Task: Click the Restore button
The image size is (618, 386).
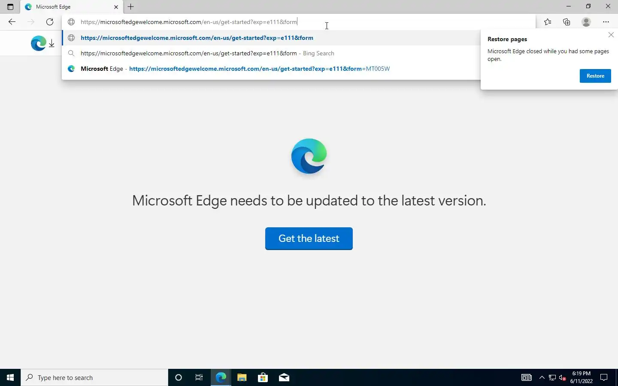Action: [x=595, y=76]
